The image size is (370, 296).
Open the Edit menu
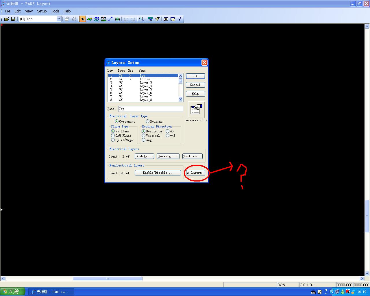18,11
